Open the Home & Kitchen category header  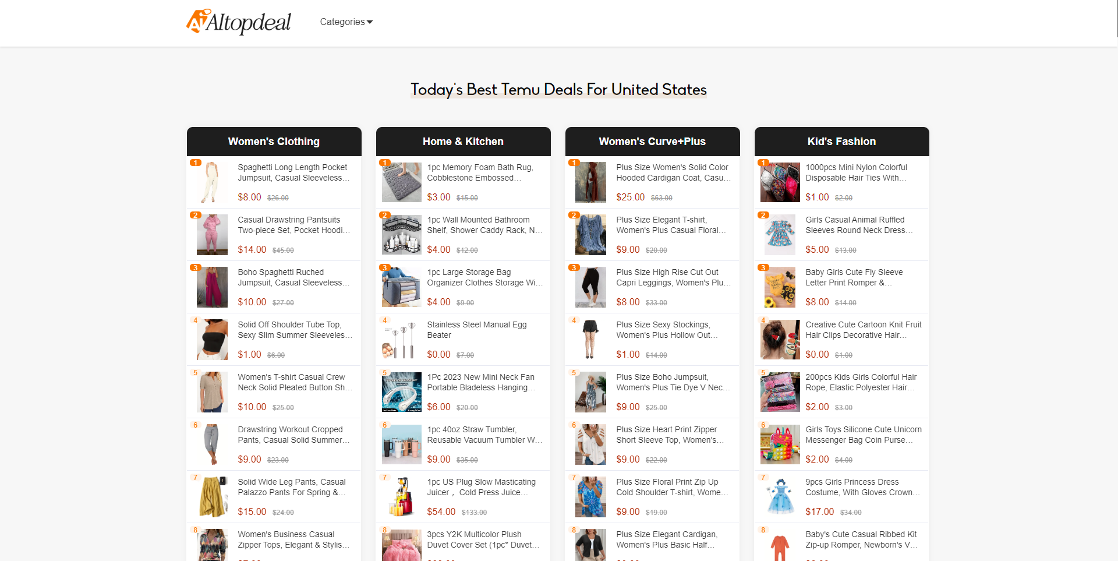(x=463, y=142)
